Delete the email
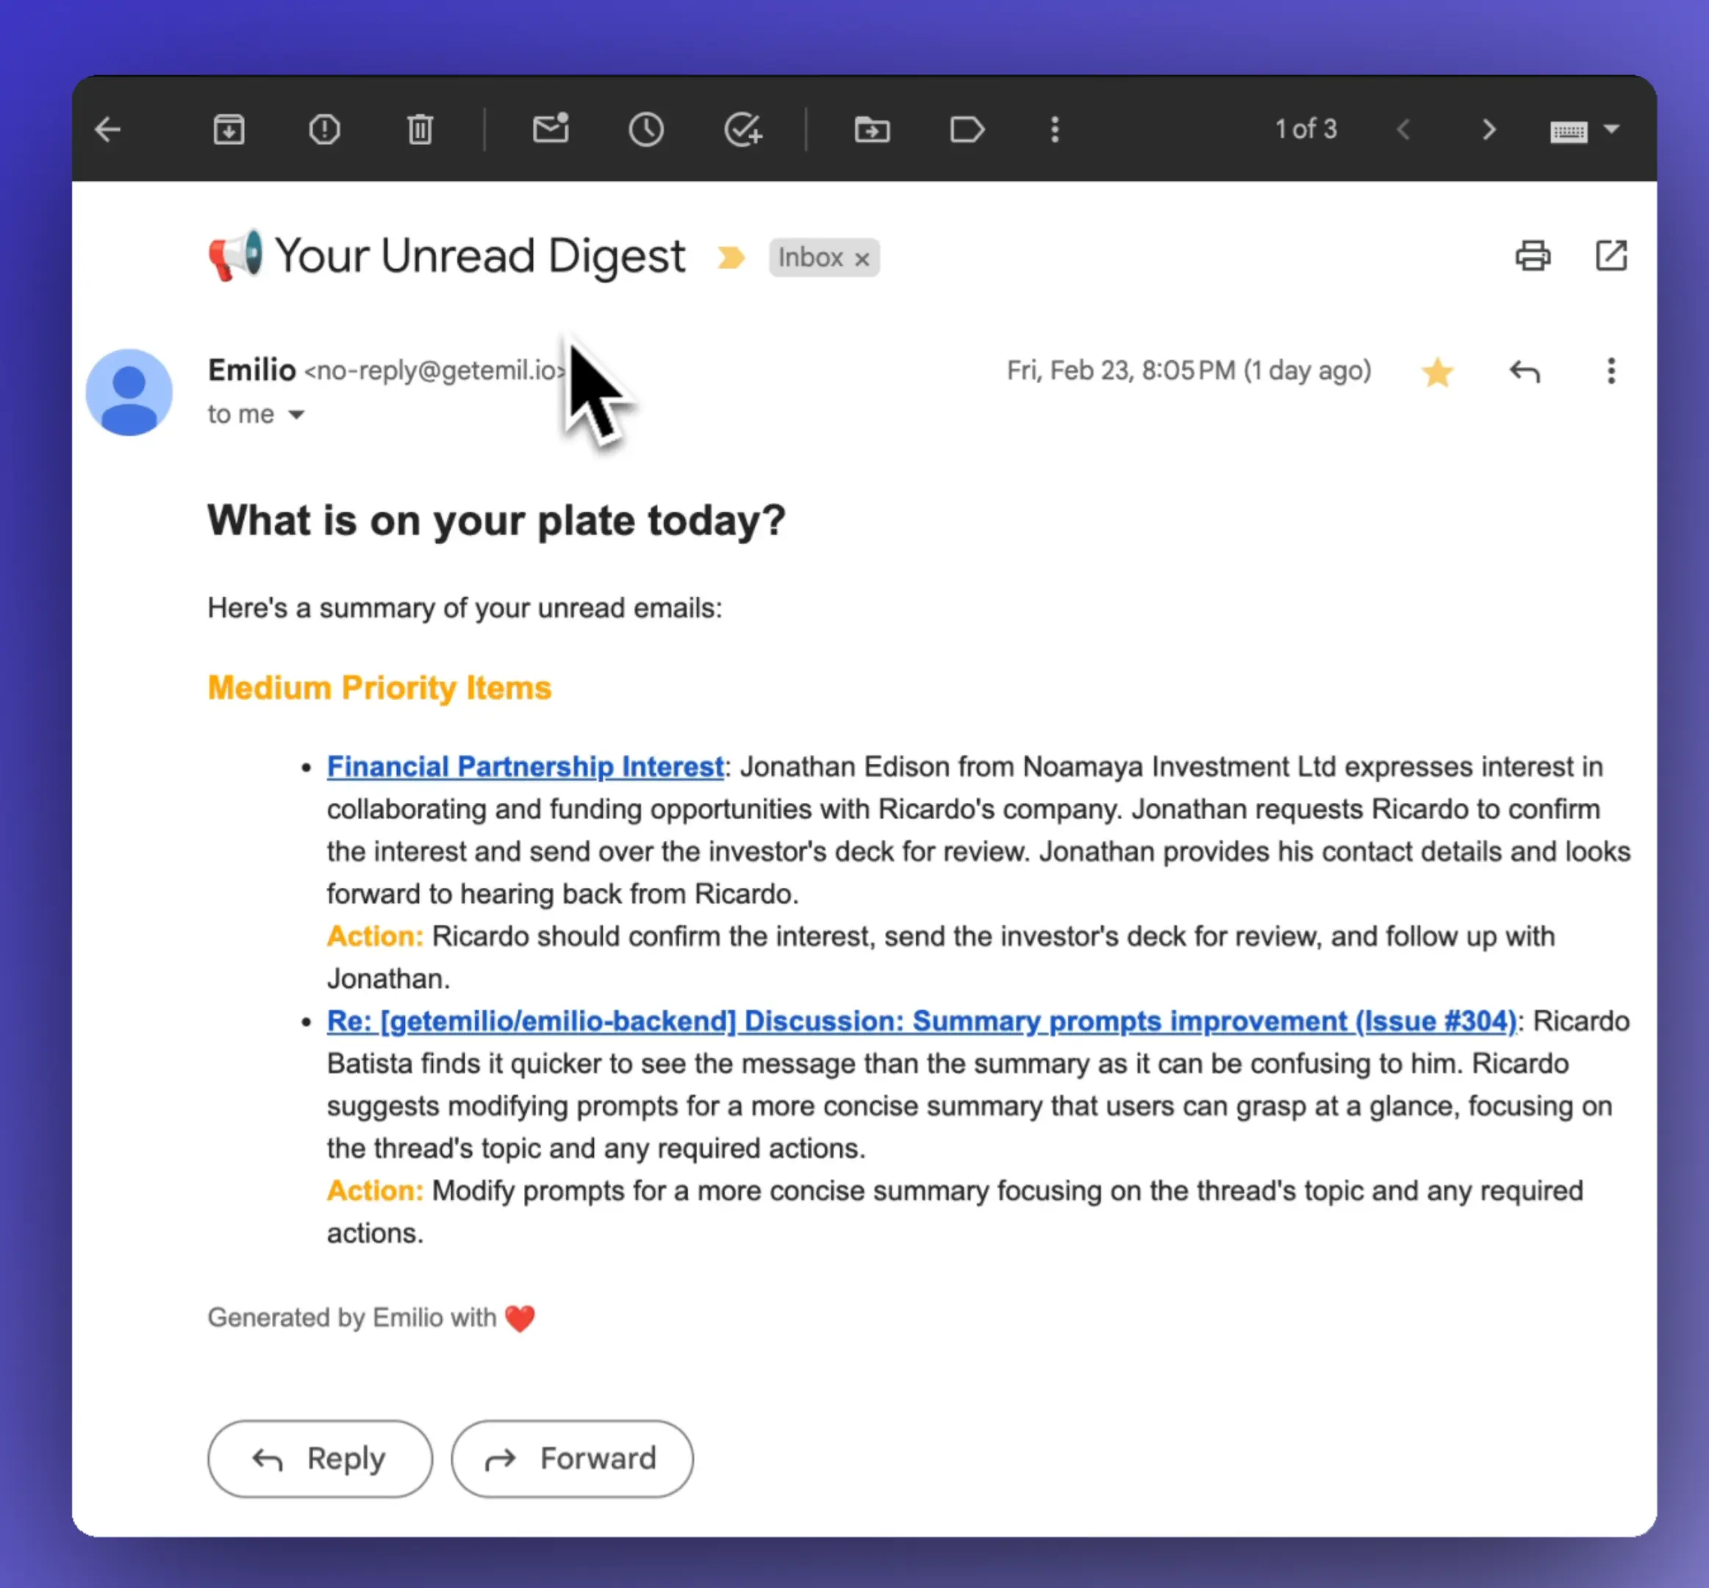This screenshot has width=1709, height=1588. point(420,129)
